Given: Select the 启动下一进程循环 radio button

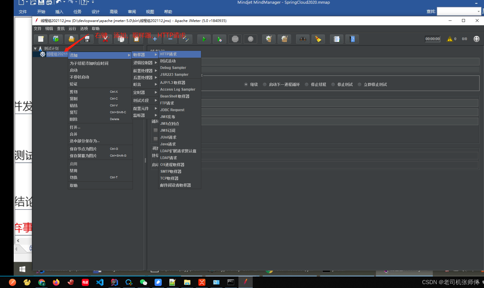Looking at the screenshot, I should [265, 84].
